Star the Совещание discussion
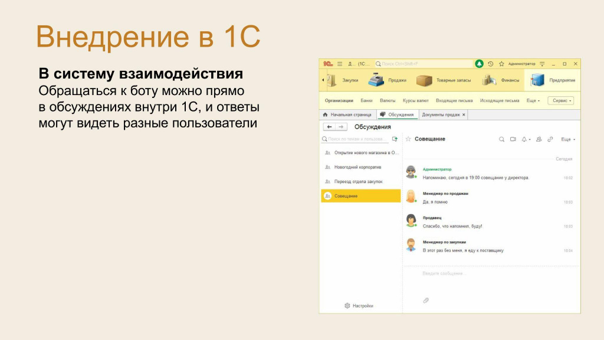This screenshot has height=340, width=604. pos(408,139)
